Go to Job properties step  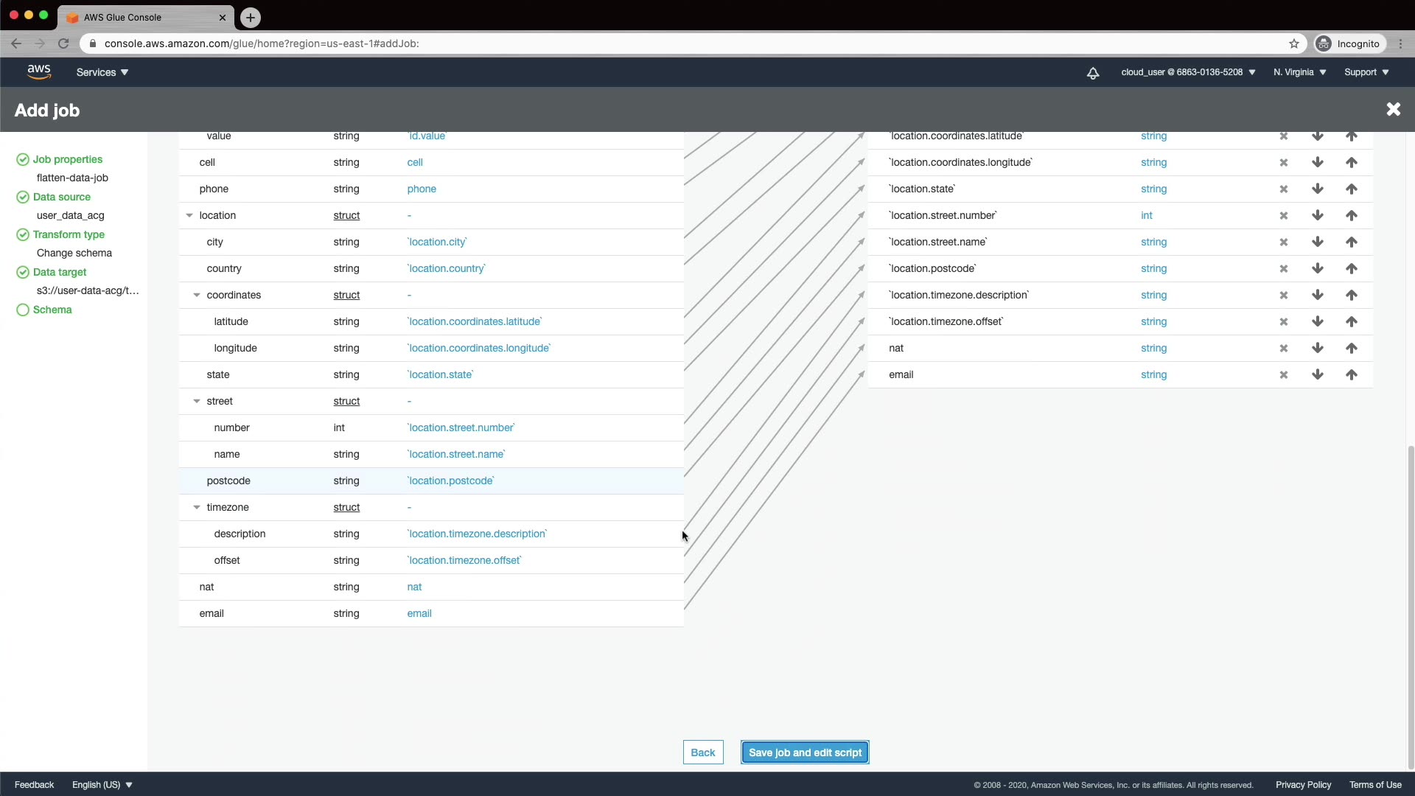point(67,159)
